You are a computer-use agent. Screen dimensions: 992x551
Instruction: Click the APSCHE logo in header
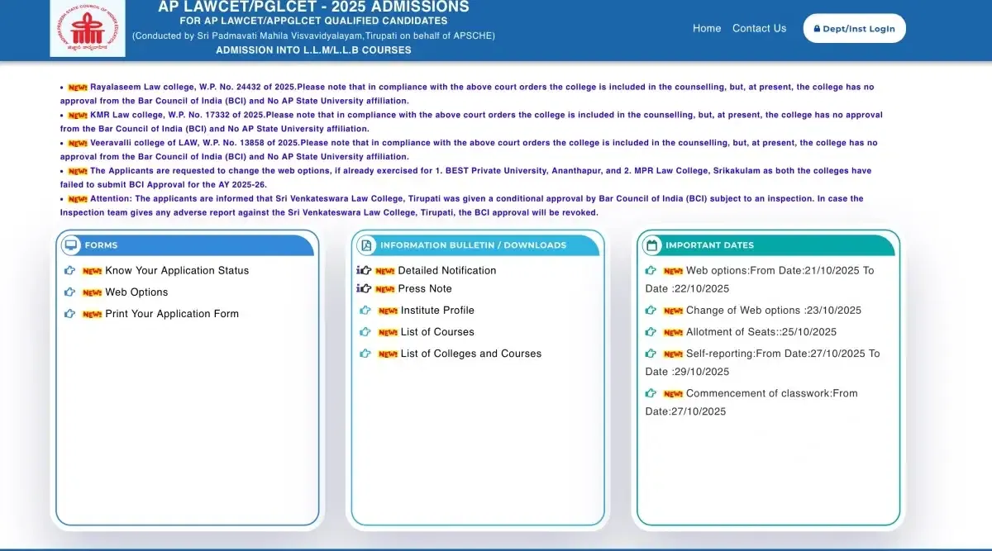click(x=87, y=30)
